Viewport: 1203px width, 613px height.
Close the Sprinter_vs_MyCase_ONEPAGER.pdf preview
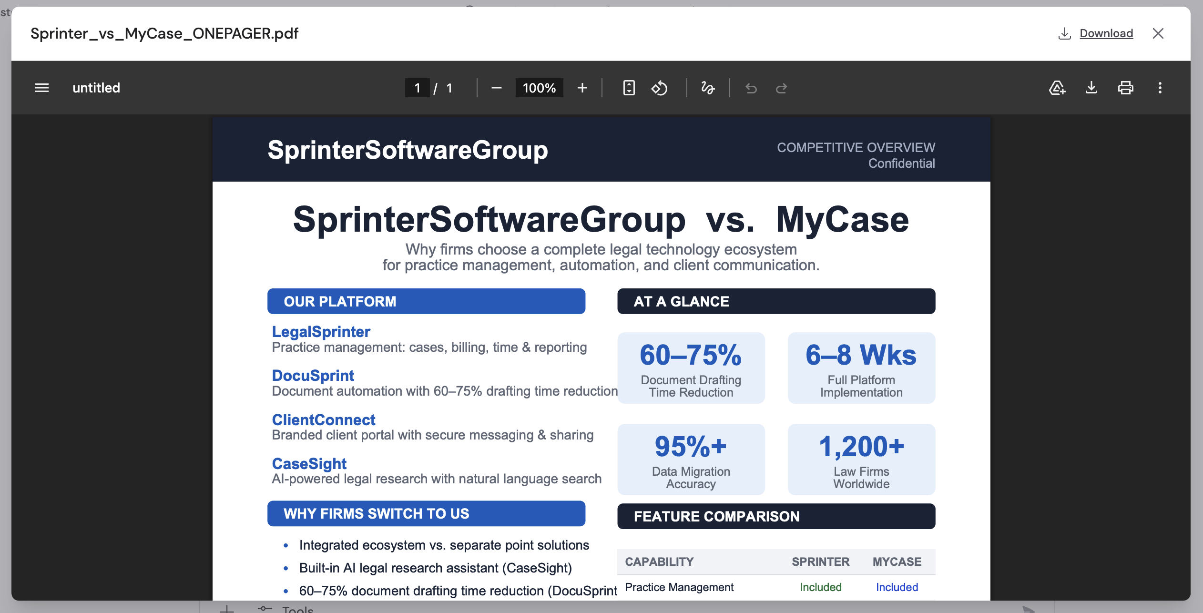pos(1158,33)
